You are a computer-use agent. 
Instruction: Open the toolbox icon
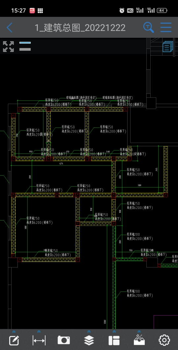(x=139, y=340)
